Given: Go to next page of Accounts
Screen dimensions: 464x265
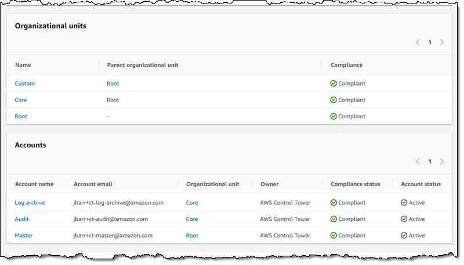Looking at the screenshot, I should (x=442, y=161).
